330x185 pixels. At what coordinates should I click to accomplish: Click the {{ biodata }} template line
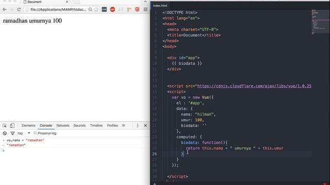187,63
